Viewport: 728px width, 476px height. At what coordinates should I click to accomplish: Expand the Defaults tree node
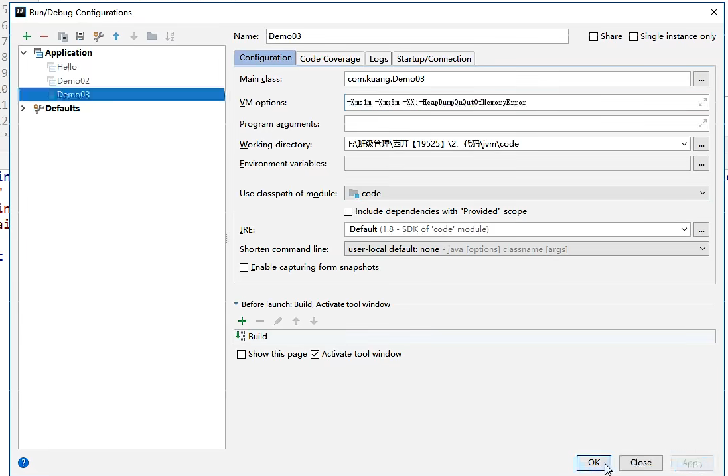coord(22,108)
